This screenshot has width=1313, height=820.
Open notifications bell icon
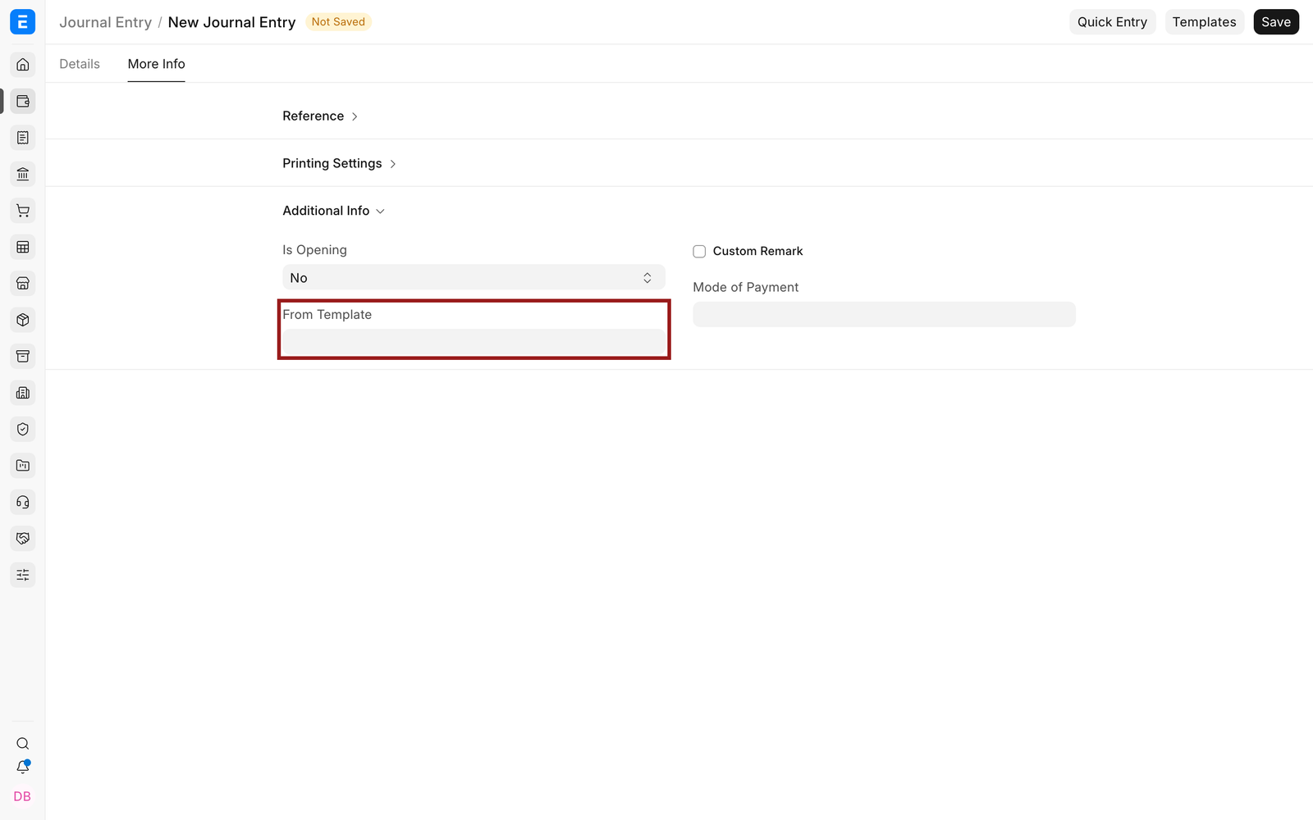tap(23, 768)
